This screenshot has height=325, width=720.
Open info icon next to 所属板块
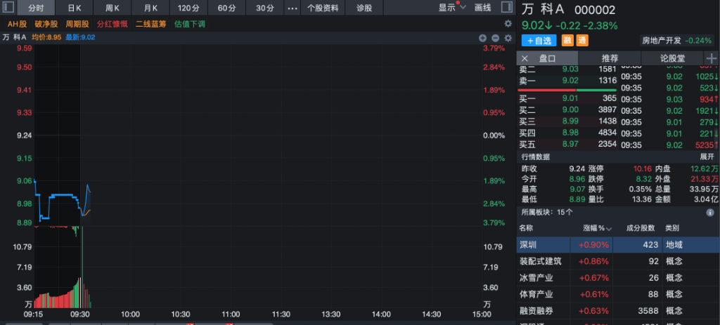(x=710, y=213)
